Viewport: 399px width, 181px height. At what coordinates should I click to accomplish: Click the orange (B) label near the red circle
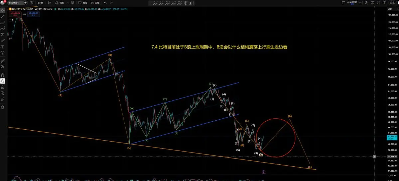pos(290,116)
